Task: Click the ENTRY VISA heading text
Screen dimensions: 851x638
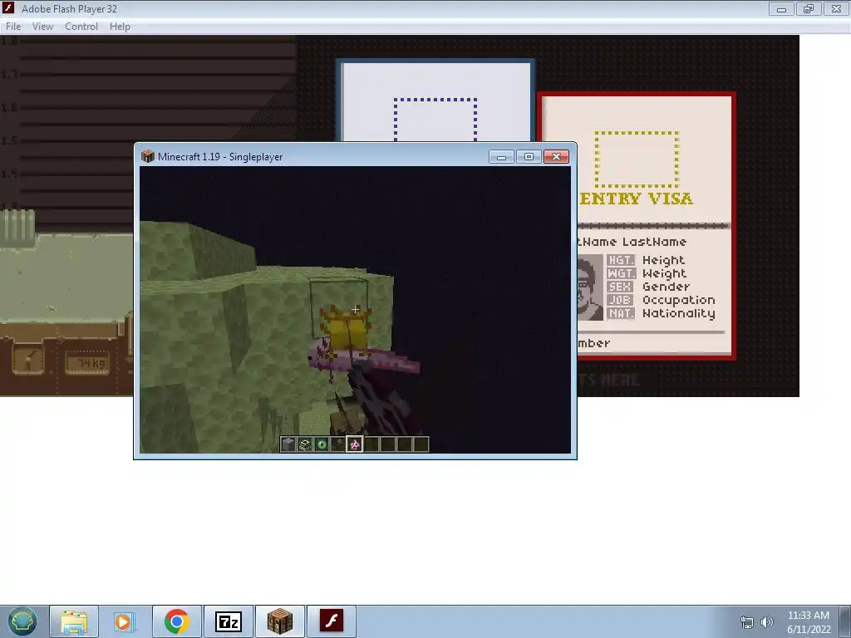Action: coord(636,199)
